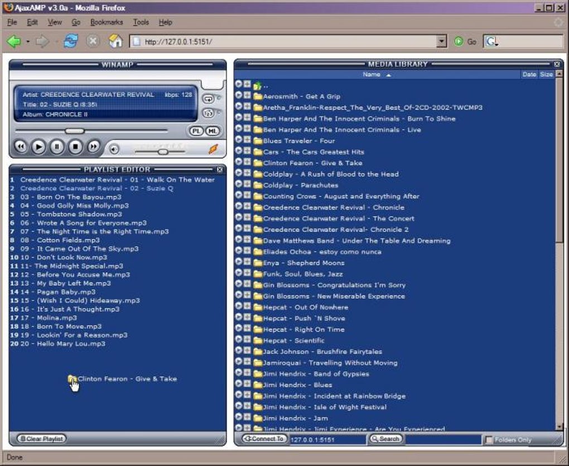This screenshot has width=569, height=466.
Task: Click the play icon beside Jimi Hendrix - Blues
Action: point(238,383)
